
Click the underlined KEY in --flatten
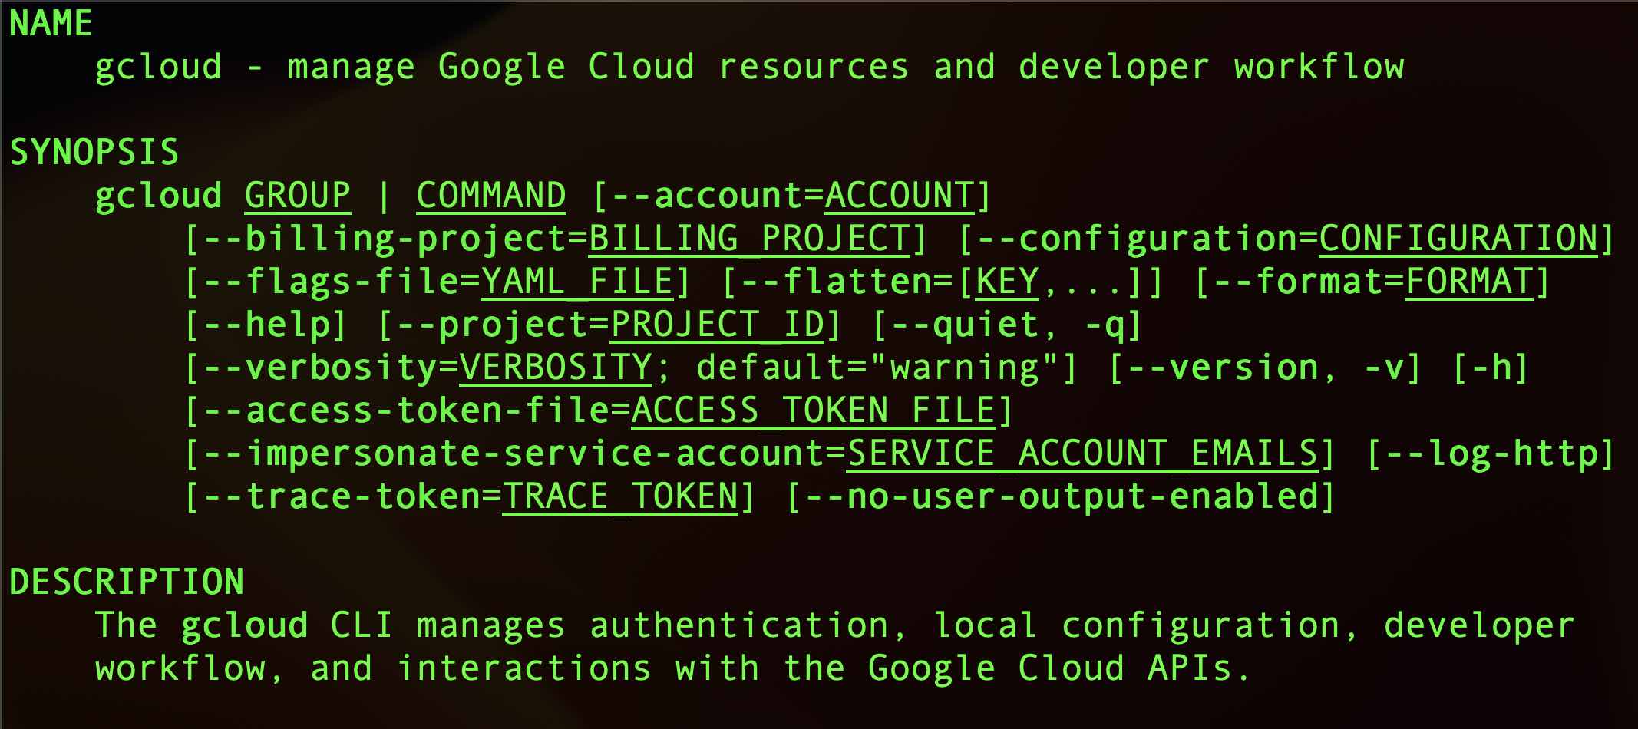1007,282
